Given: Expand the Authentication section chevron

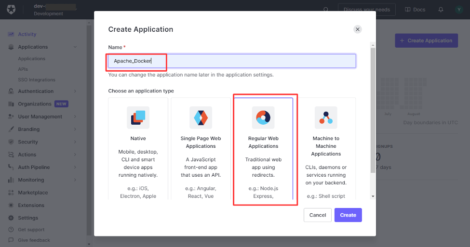Looking at the screenshot, I should click(75, 91).
